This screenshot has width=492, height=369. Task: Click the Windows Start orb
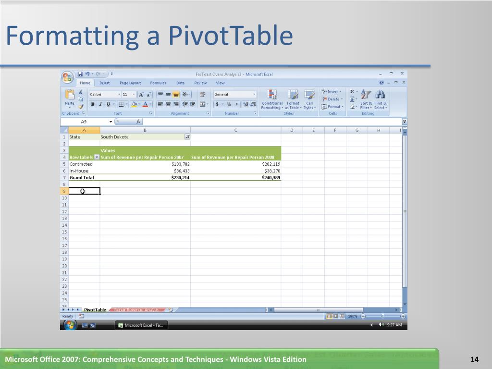point(70,325)
